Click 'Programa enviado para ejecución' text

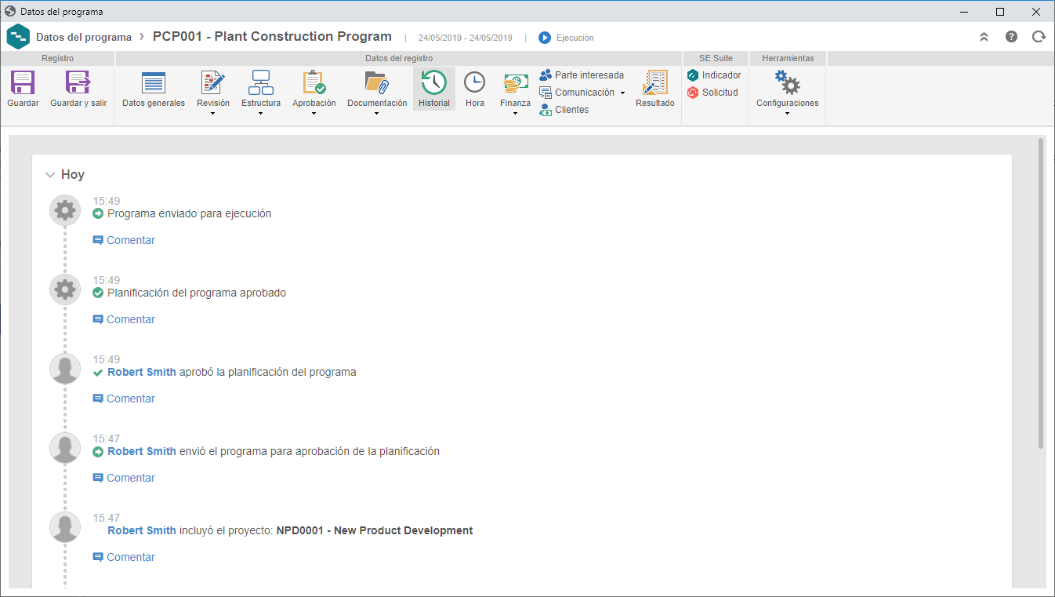tap(189, 213)
